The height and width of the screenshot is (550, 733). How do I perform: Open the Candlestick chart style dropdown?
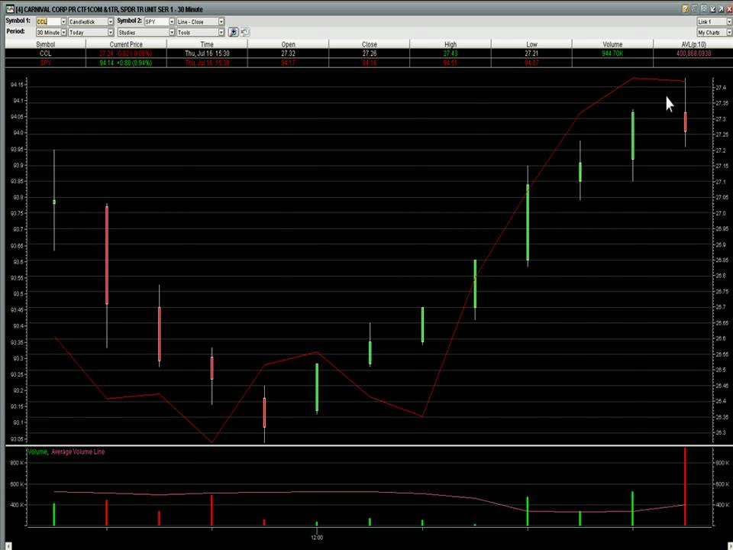[x=110, y=21]
